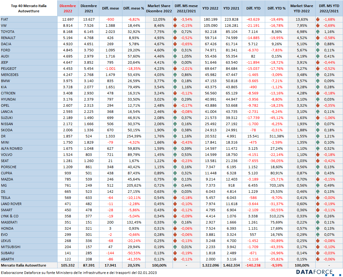343x277 pixels.
Task: Click the green up arrow in the MERCEDES YTD market share column
Action: point(318,75)
